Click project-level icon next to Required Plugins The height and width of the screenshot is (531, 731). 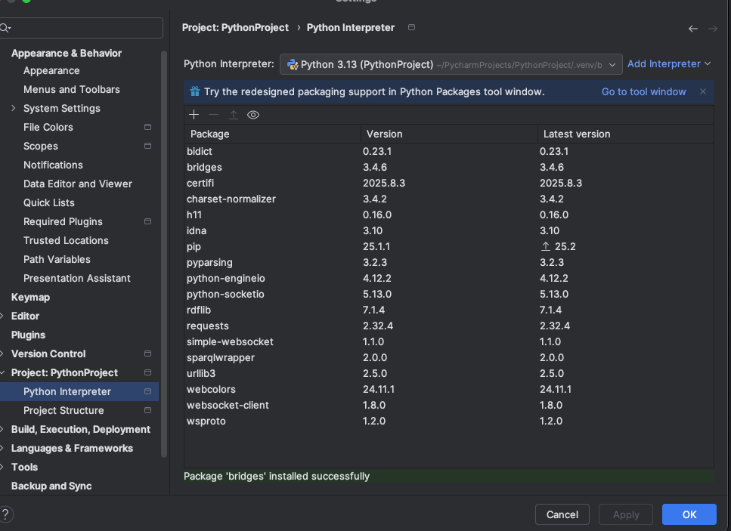click(147, 221)
